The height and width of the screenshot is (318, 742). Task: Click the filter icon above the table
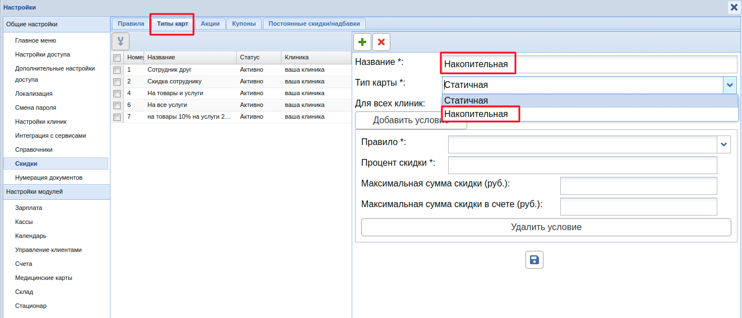pos(121,41)
